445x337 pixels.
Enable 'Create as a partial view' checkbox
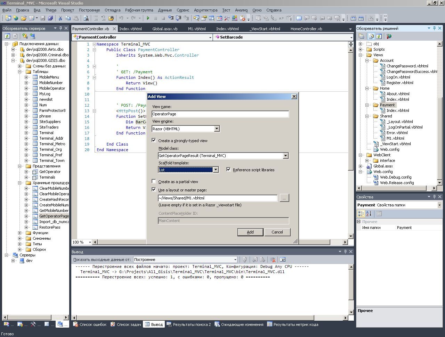pyautogui.click(x=154, y=181)
